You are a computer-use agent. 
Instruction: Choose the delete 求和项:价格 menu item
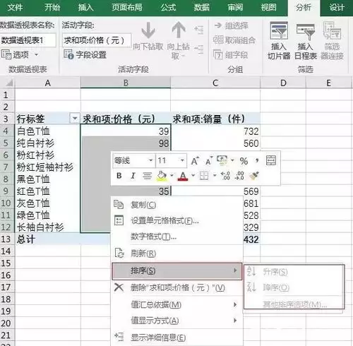pyautogui.click(x=176, y=287)
